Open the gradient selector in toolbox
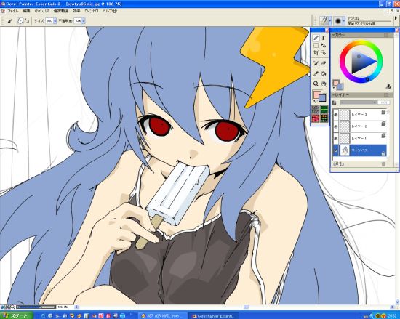Screen dimensions: 400x319 (x=324, y=110)
